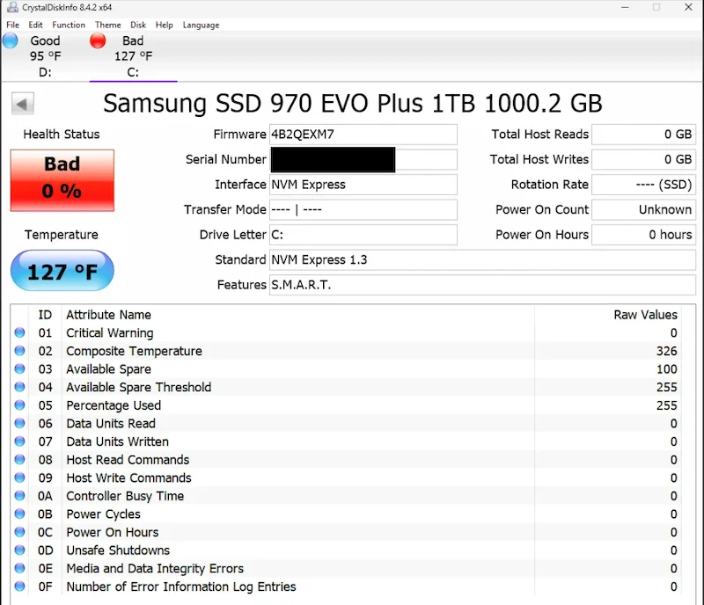The height and width of the screenshot is (605, 704).
Task: Click raw value 326 for Composite Temperature
Action: pyautogui.click(x=667, y=351)
